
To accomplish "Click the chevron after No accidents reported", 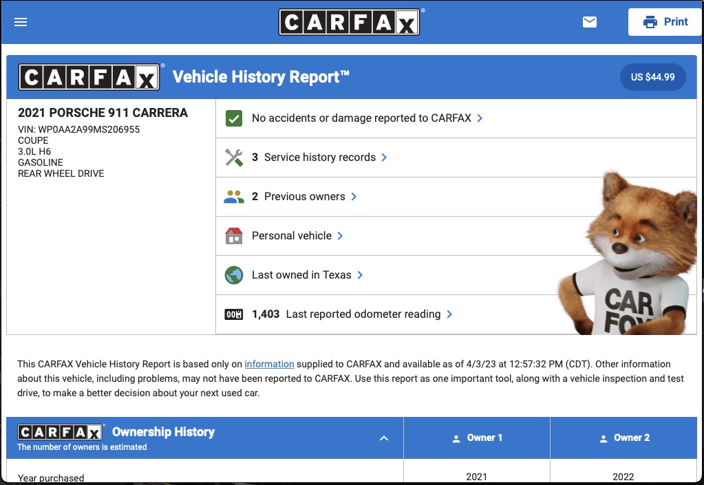I will (x=480, y=118).
